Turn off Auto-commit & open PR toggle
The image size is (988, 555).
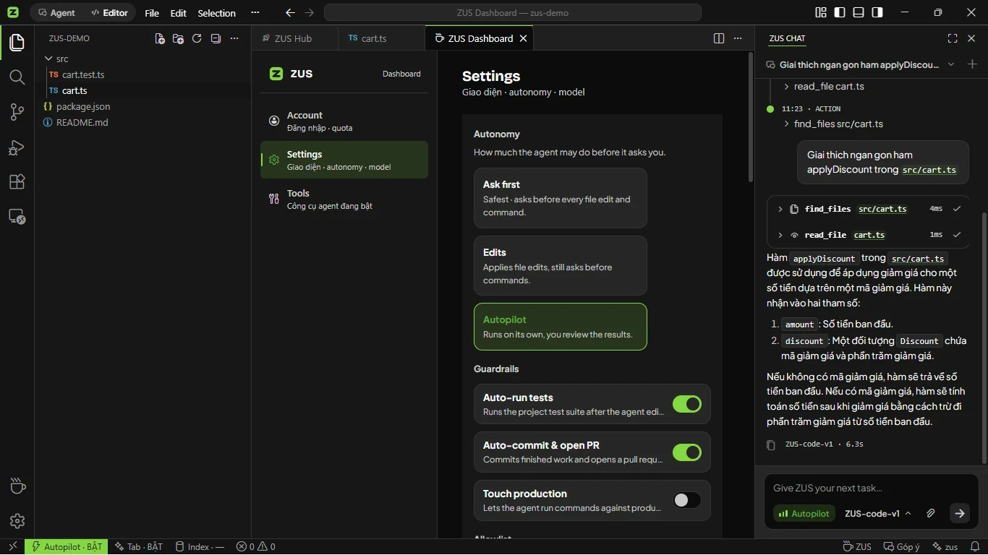point(687,452)
